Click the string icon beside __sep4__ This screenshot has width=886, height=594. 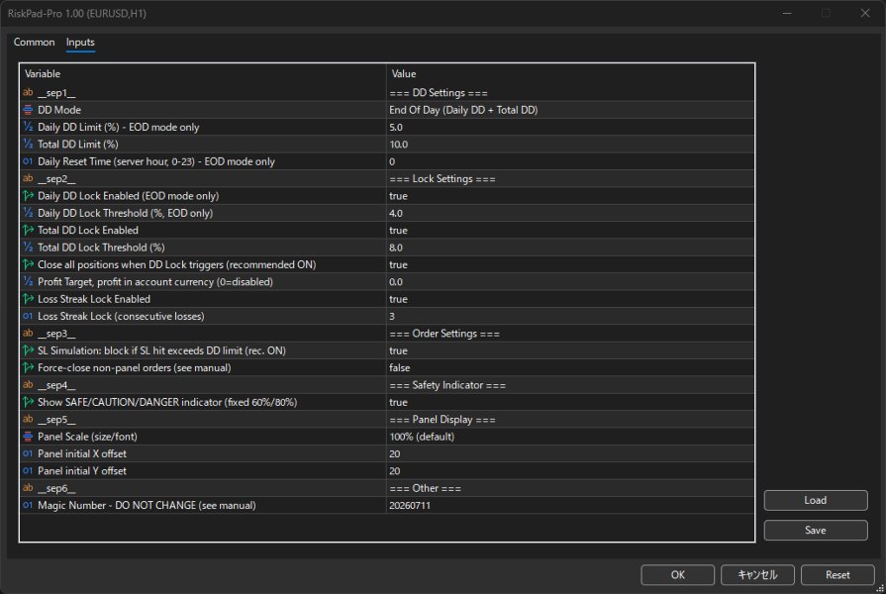coord(28,384)
